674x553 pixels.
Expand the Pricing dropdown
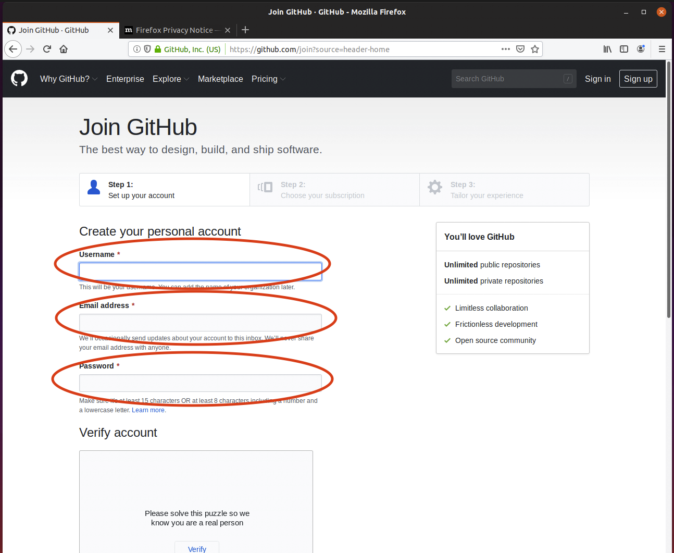pyautogui.click(x=268, y=79)
